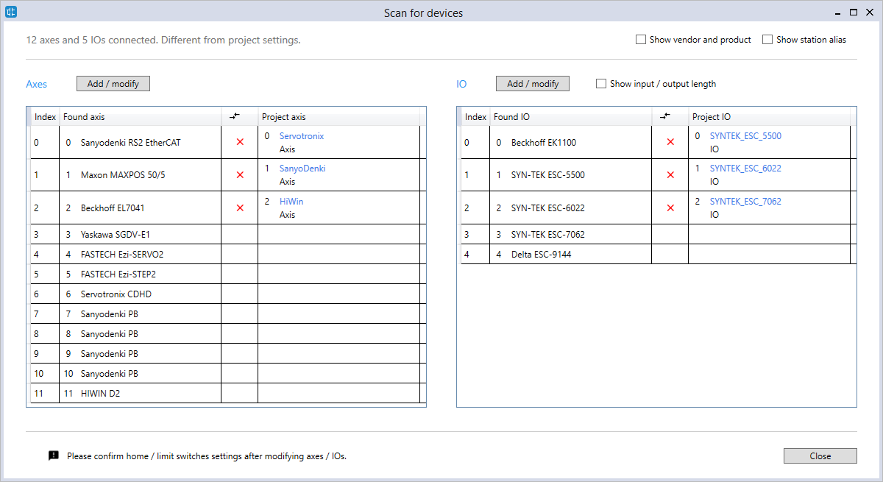Click the red X beside Maxon MAXPOS 50/5
The width and height of the screenshot is (883, 482).
click(240, 175)
